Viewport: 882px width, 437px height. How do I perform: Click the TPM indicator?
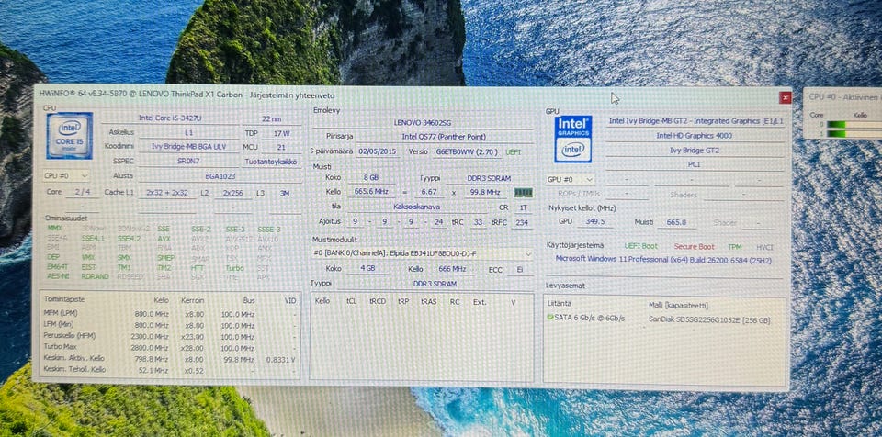(x=735, y=247)
